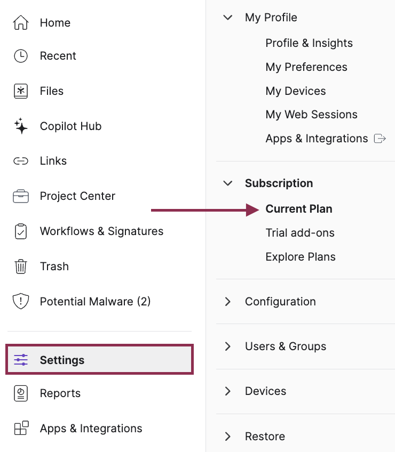Open Project Center via the briefcase icon
Screen dimensions: 395x452
pos(20,196)
